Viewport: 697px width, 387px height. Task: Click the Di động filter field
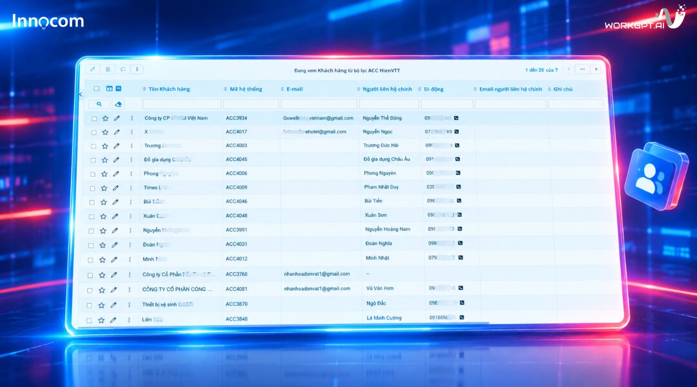point(447,104)
